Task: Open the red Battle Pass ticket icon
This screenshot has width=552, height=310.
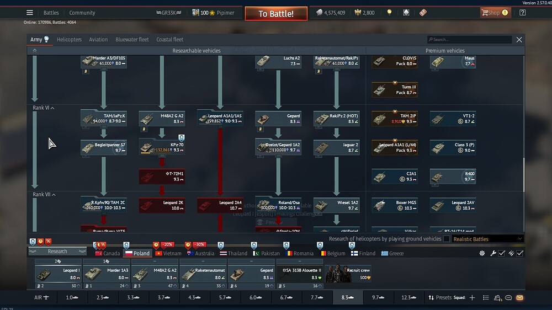Action: click(423, 13)
